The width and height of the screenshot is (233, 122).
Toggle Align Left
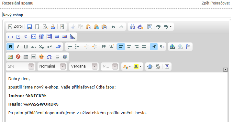click(x=121, y=47)
